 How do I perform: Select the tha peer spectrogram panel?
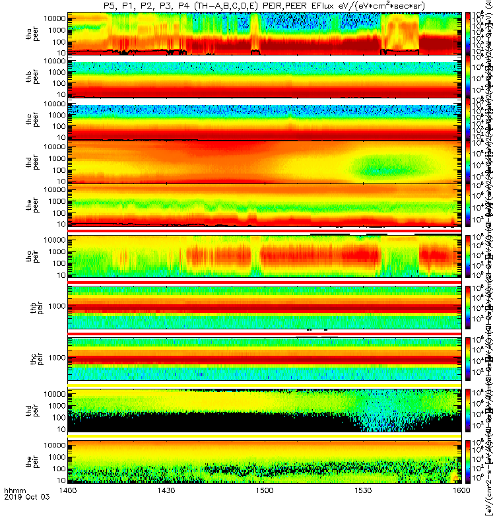tap(265, 34)
